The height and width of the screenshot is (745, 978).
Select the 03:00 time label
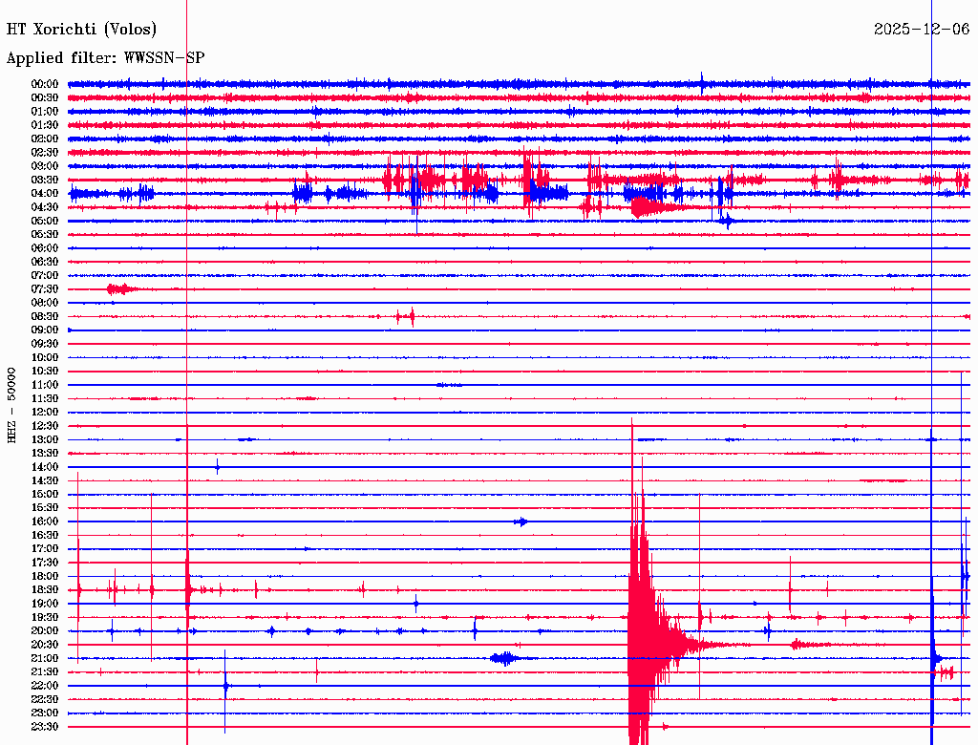(x=45, y=166)
